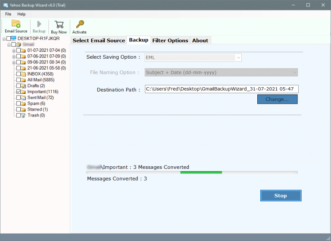
Task: Click the Starred folder icon
Action: point(23,110)
